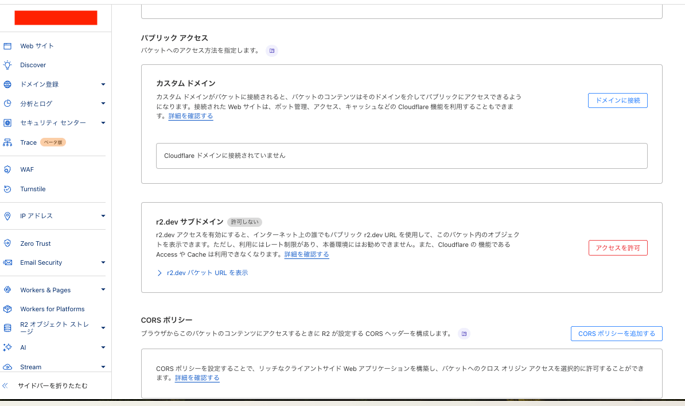This screenshot has width=685, height=406.
Task: Click the Turnstile icon
Action: pos(7,189)
